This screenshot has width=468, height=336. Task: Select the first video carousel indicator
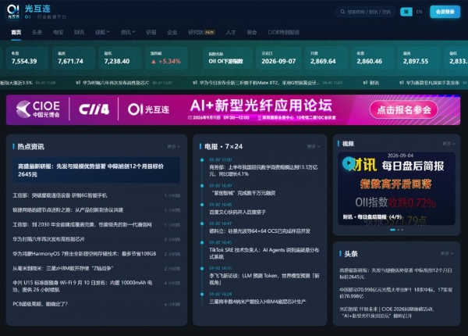tap(393, 230)
